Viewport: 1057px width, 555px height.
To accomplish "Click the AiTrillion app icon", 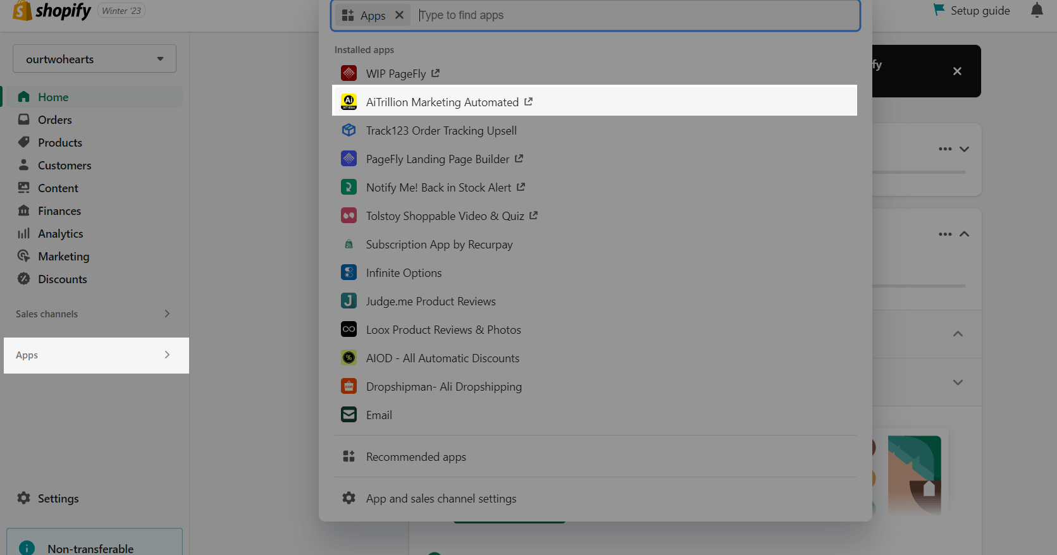I will [x=349, y=102].
